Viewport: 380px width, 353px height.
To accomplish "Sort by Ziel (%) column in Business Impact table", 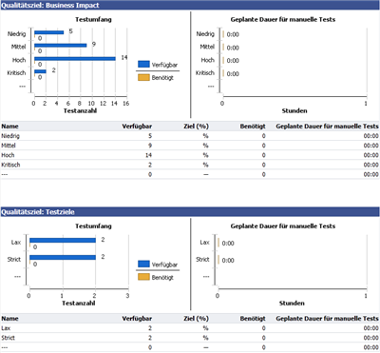I will coord(196,127).
